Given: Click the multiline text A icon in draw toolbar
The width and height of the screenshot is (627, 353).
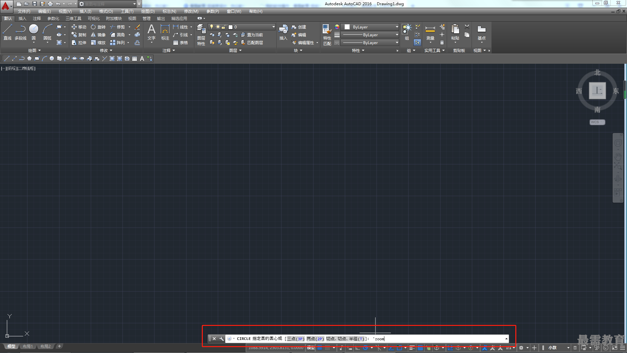Looking at the screenshot, I should [x=142, y=59].
